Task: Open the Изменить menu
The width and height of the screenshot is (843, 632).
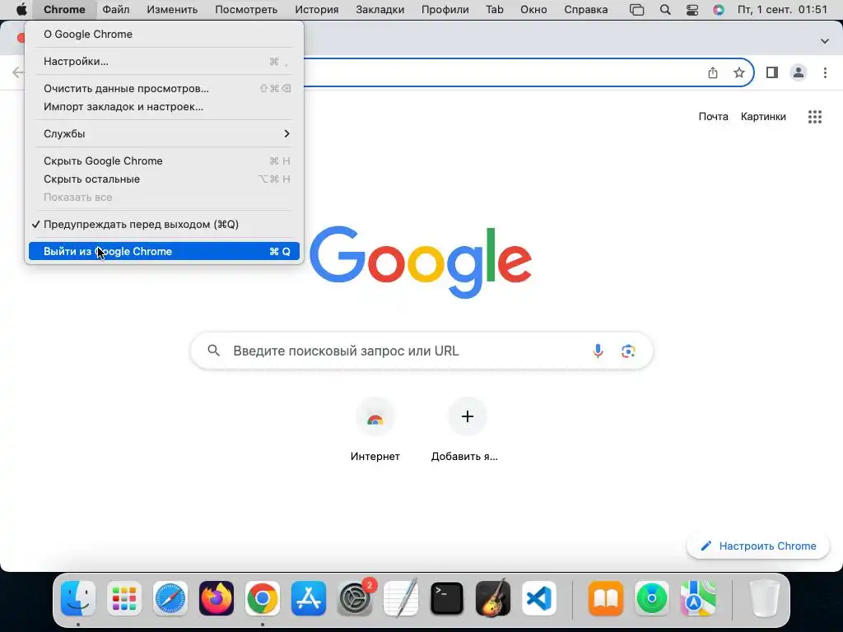Action: [x=172, y=10]
